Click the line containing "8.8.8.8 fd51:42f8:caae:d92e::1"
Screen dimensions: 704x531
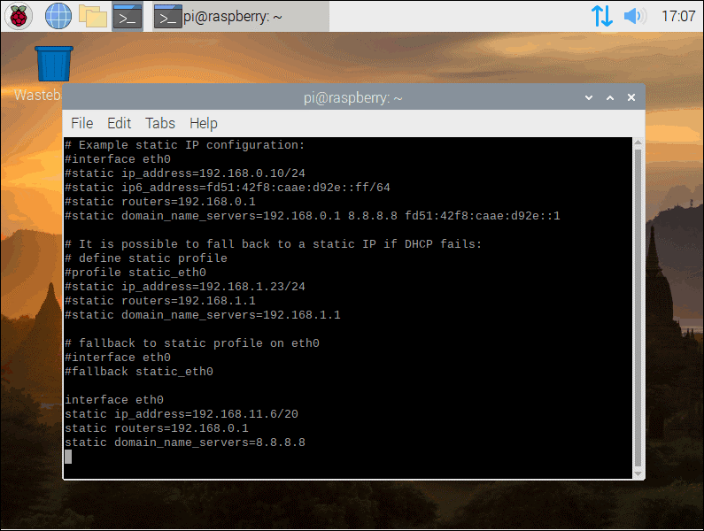(312, 216)
